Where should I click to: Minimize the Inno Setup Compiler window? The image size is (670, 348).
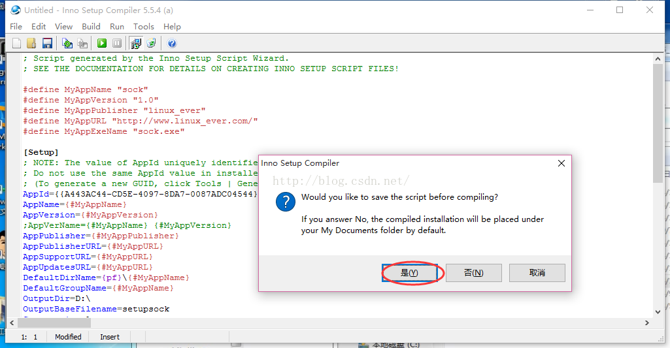[590, 10]
